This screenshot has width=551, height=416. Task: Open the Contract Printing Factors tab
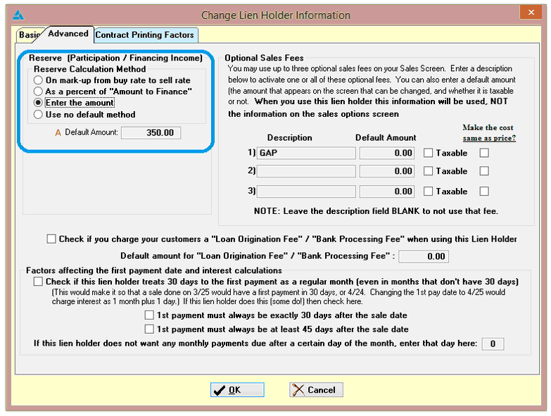(145, 34)
